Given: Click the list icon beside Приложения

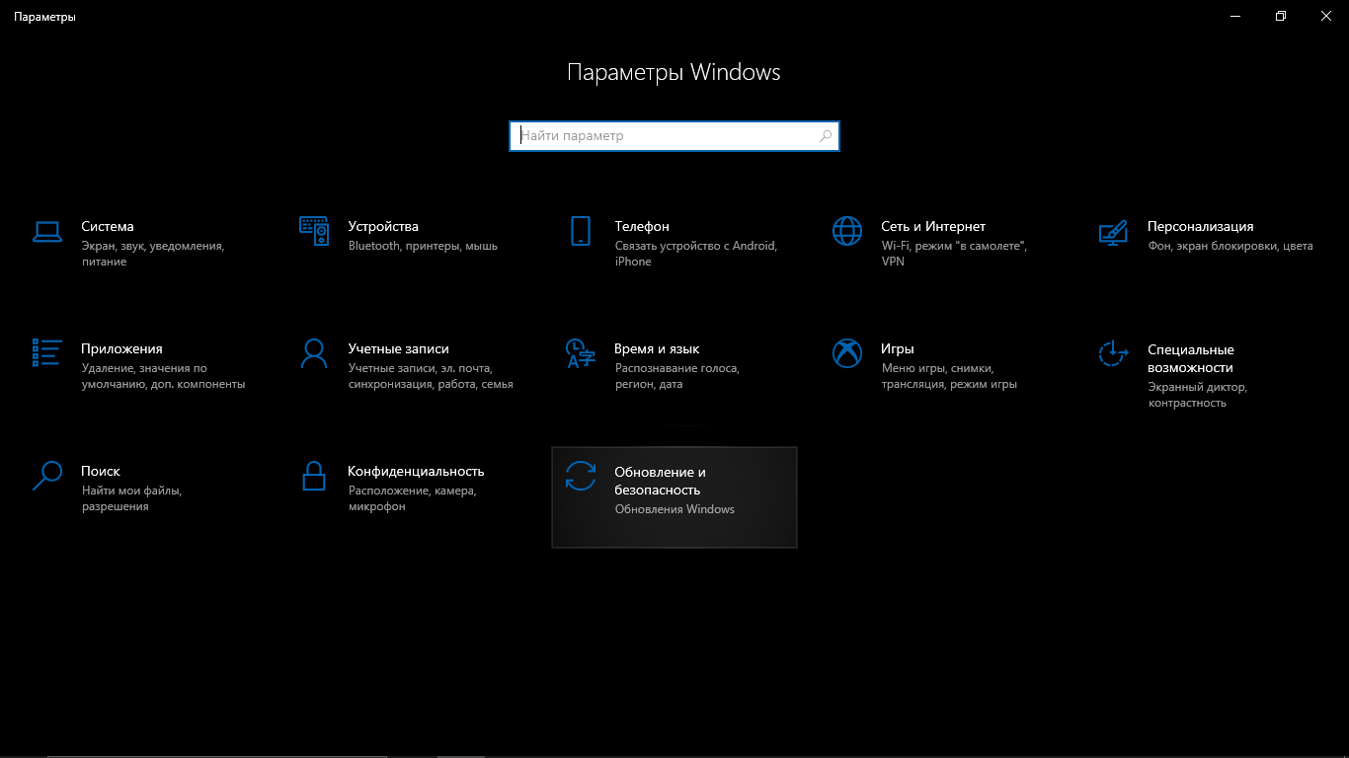Looking at the screenshot, I should tap(47, 352).
